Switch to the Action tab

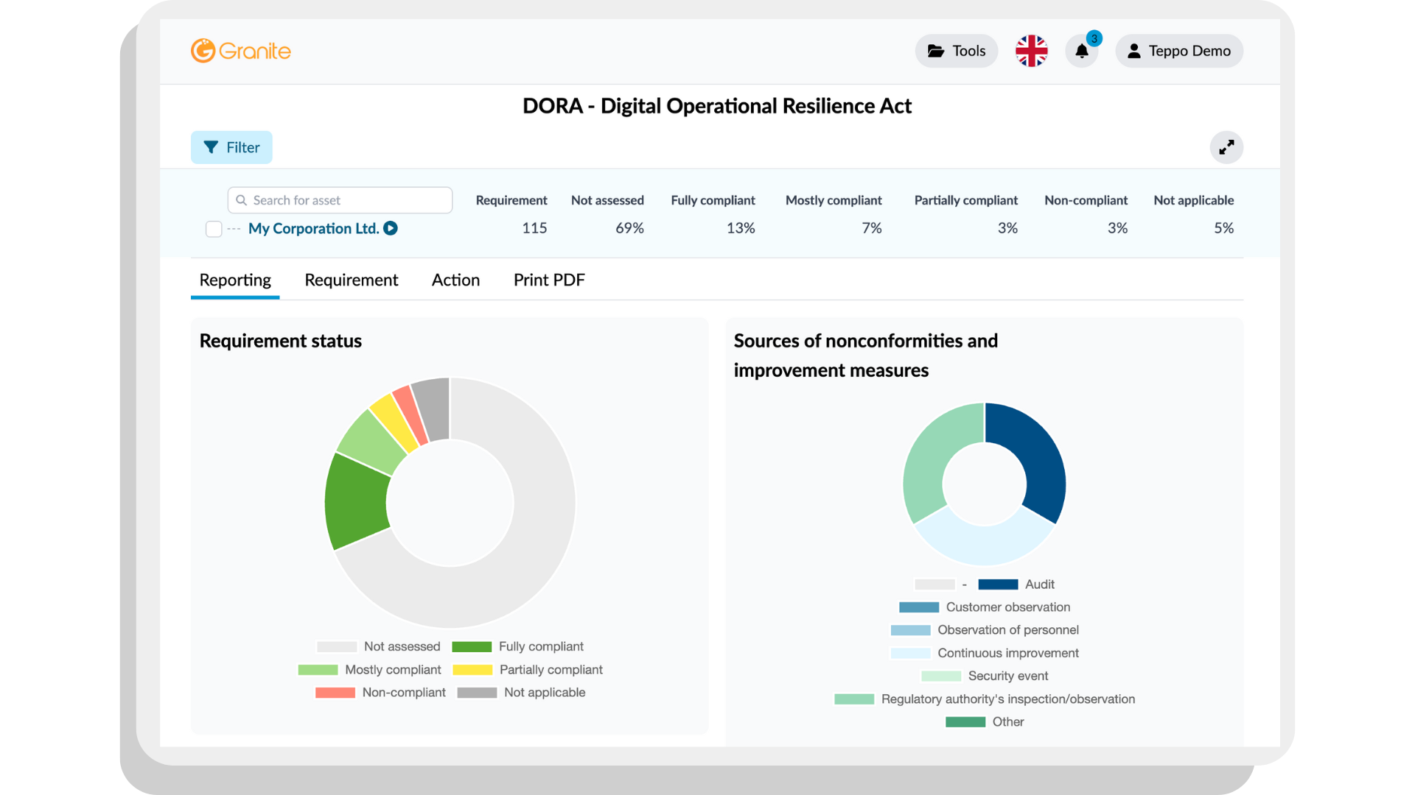pyautogui.click(x=455, y=280)
